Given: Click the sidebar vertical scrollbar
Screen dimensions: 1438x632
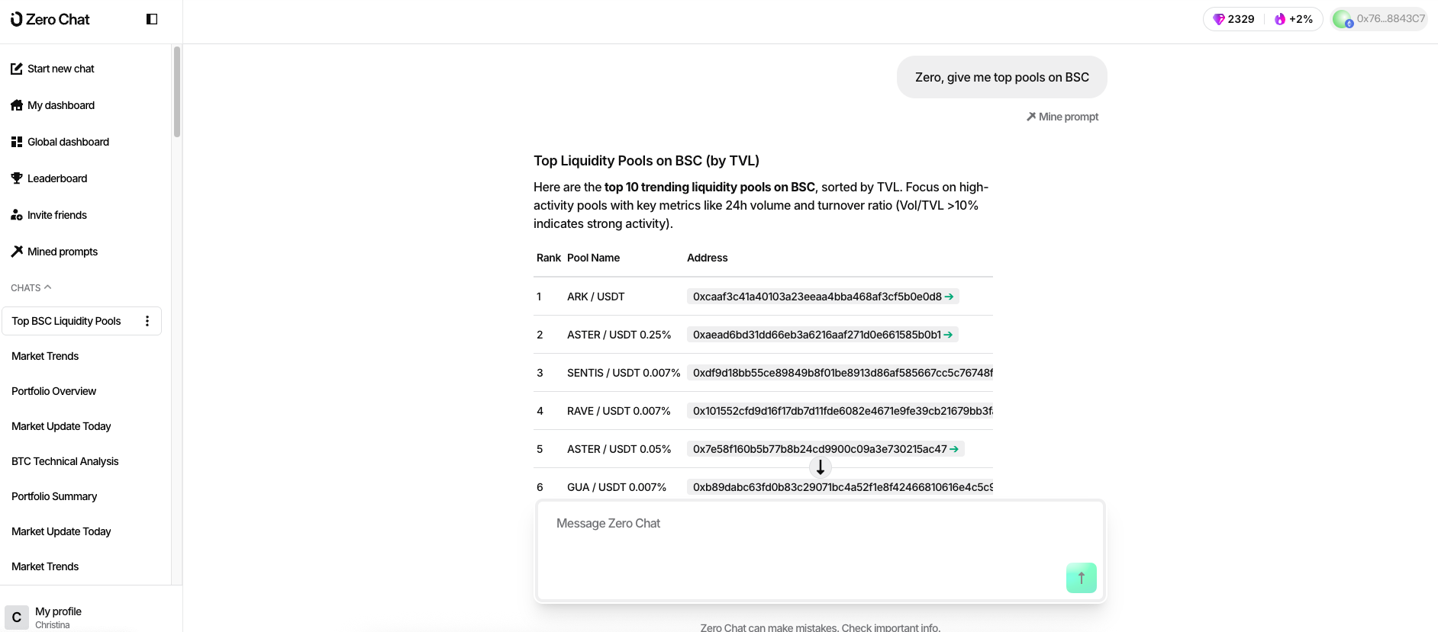Looking at the screenshot, I should (x=177, y=91).
